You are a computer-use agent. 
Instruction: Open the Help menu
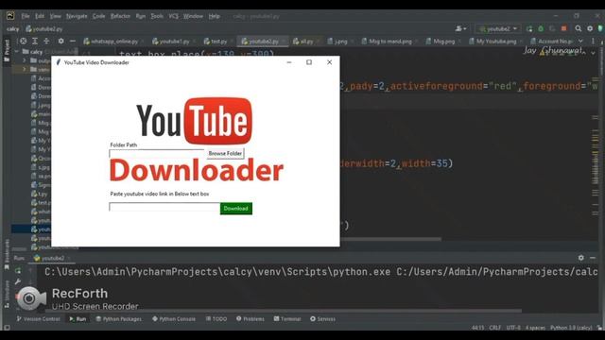pyautogui.click(x=215, y=16)
